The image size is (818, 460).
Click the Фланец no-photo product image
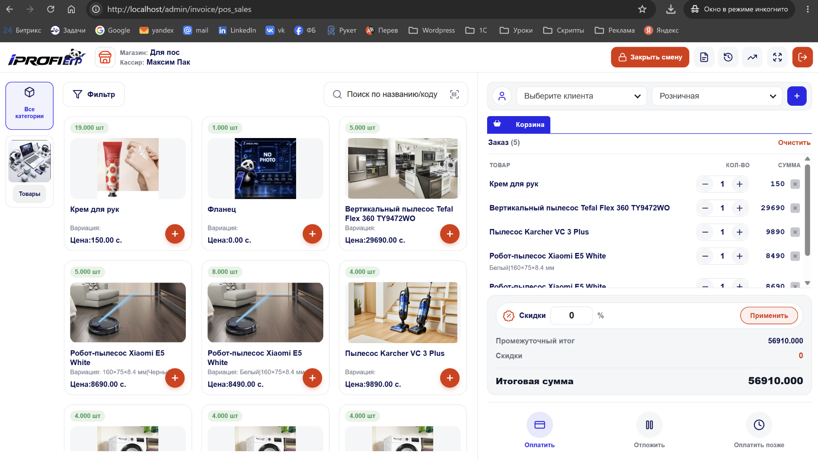pos(265,168)
